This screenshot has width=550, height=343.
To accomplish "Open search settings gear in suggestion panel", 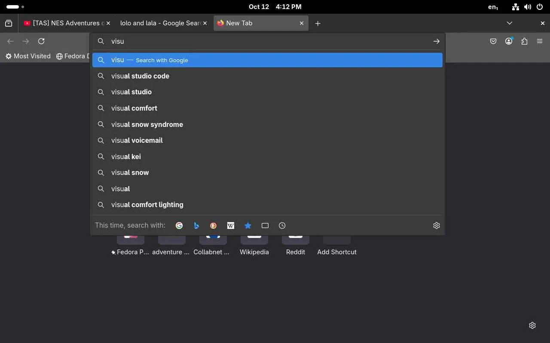I will click(437, 226).
